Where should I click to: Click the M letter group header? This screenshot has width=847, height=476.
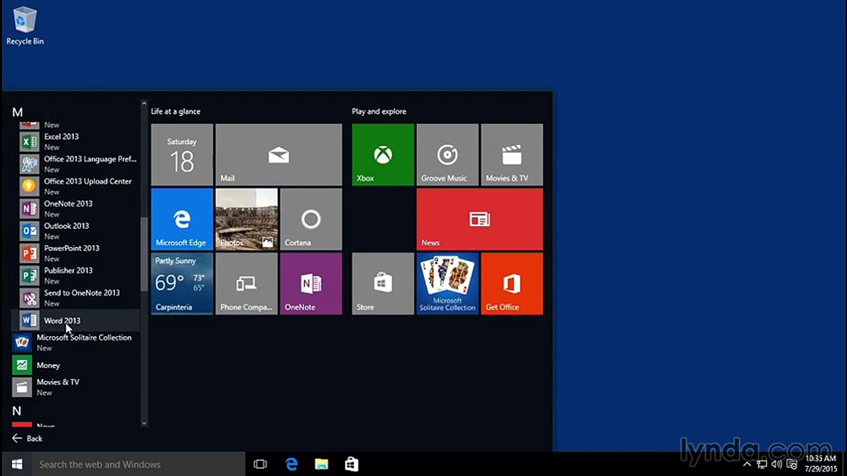(x=18, y=112)
